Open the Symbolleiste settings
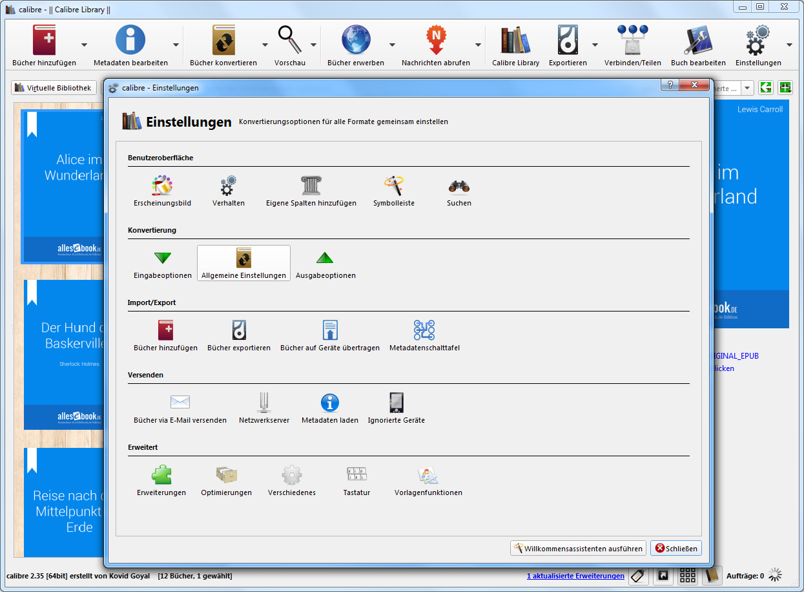 click(394, 191)
